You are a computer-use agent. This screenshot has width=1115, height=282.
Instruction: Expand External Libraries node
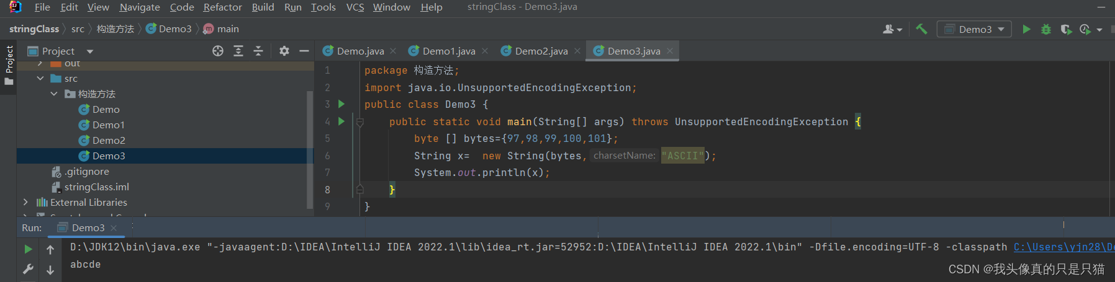tap(25, 202)
